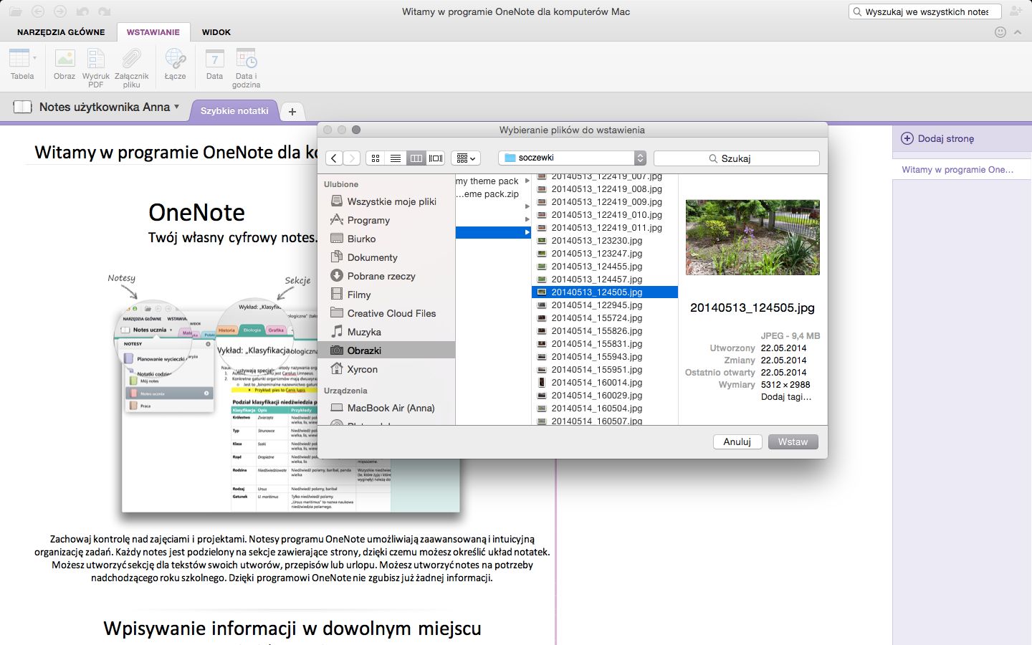
Task: Switch the file dialog to Cover Flow view
Action: 436,158
